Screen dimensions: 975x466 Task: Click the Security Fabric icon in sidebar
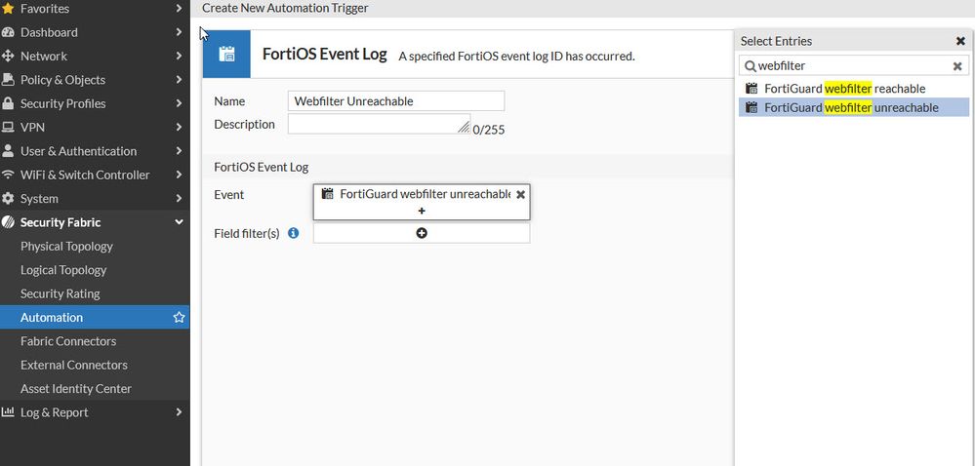click(9, 222)
